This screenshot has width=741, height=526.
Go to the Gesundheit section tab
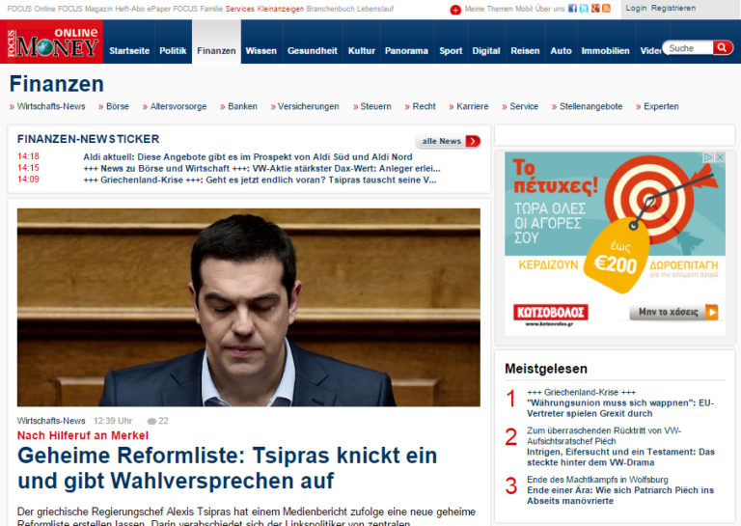pos(313,50)
